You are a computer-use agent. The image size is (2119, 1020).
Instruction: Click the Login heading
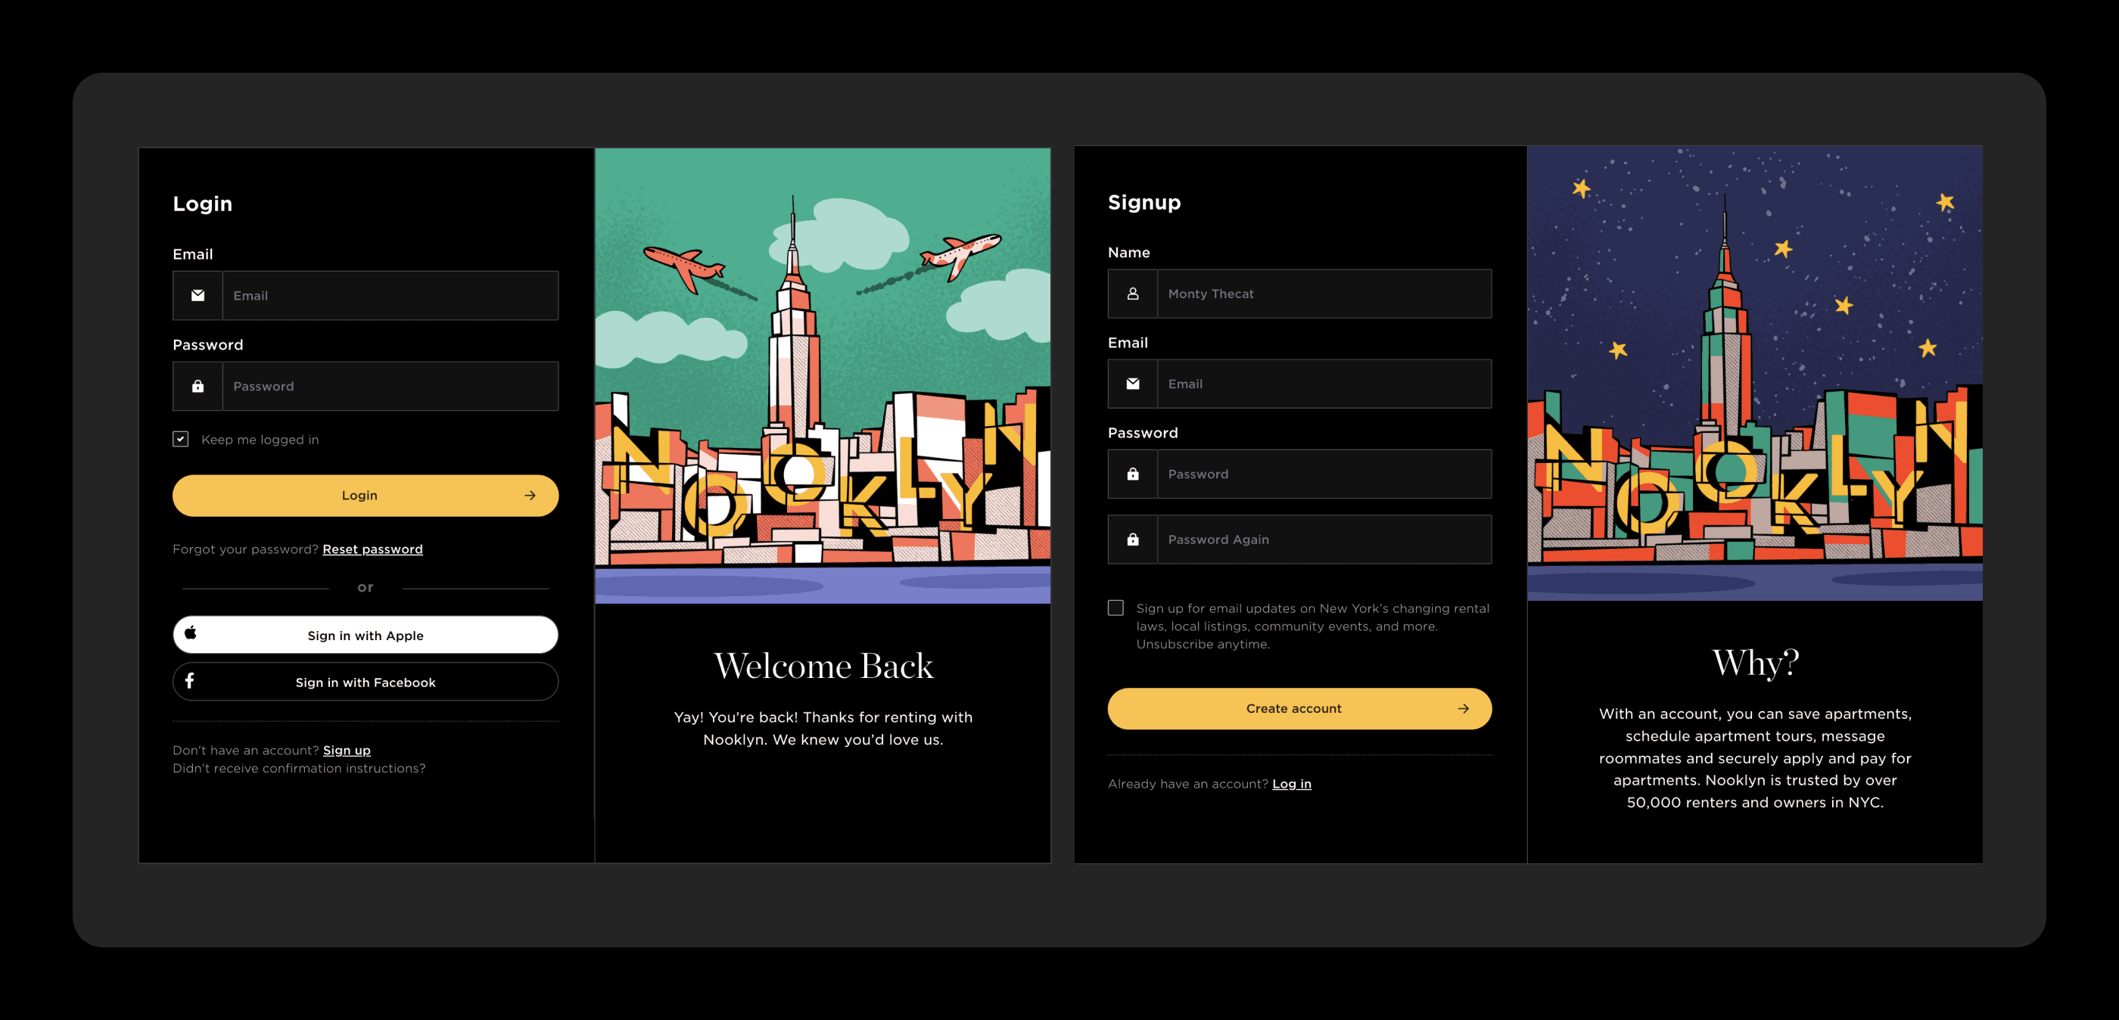click(202, 204)
